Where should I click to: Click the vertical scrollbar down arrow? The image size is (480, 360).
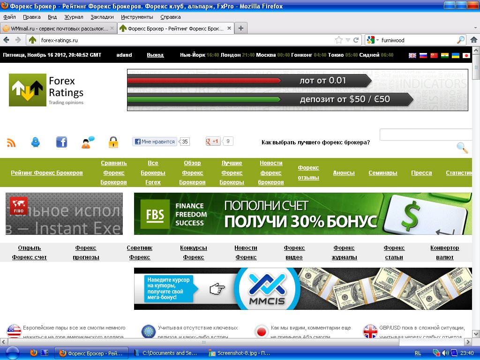(476, 334)
